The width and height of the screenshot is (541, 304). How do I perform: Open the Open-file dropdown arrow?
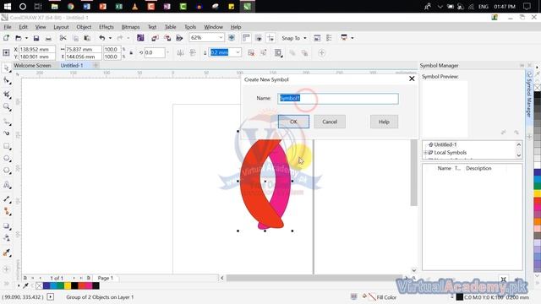pos(26,38)
